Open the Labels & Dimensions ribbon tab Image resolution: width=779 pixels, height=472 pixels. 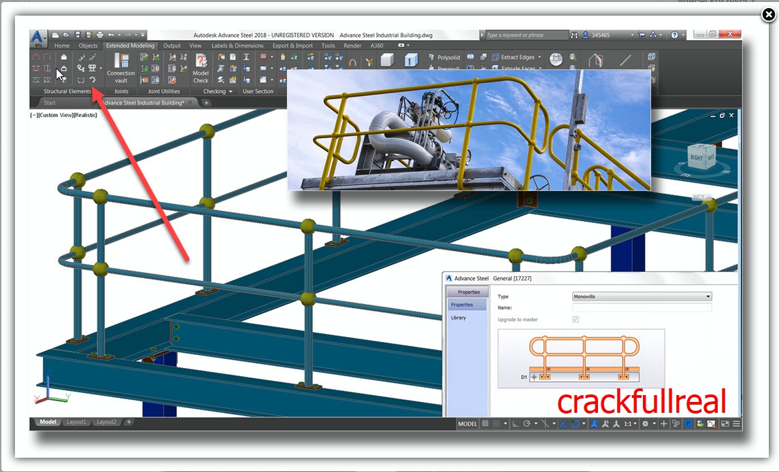tap(237, 46)
